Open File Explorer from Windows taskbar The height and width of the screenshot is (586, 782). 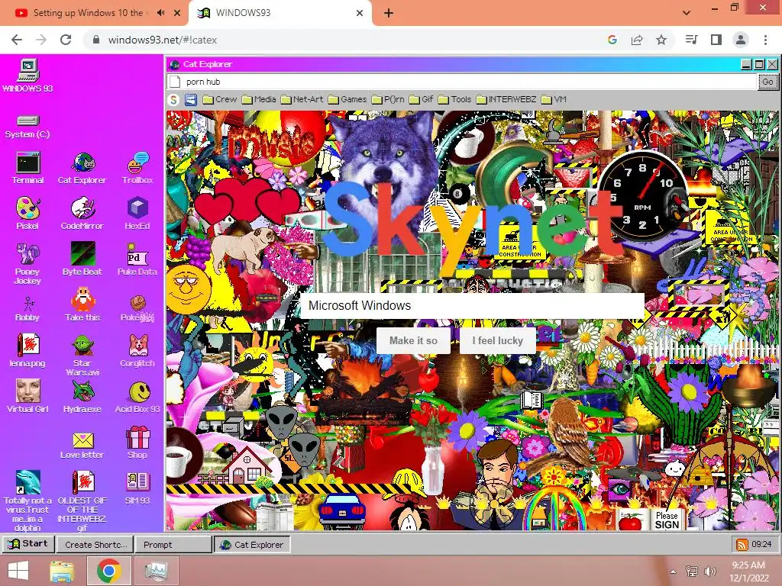pyautogui.click(x=61, y=571)
